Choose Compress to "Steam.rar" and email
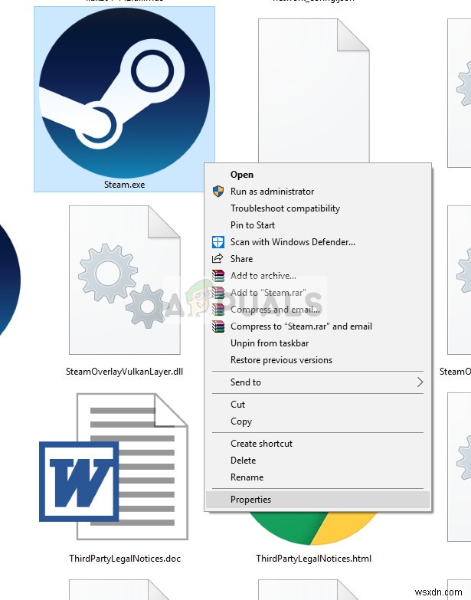 318,326
